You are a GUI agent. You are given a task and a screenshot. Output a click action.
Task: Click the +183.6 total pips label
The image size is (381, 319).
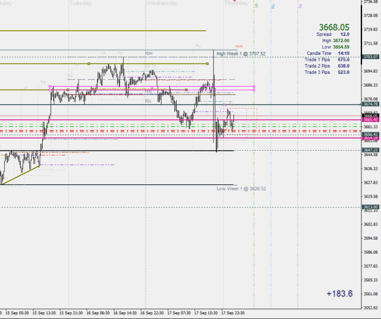tap(340, 294)
